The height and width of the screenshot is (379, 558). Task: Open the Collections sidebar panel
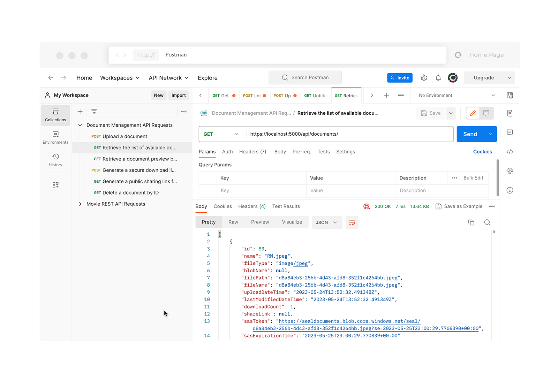coord(55,115)
